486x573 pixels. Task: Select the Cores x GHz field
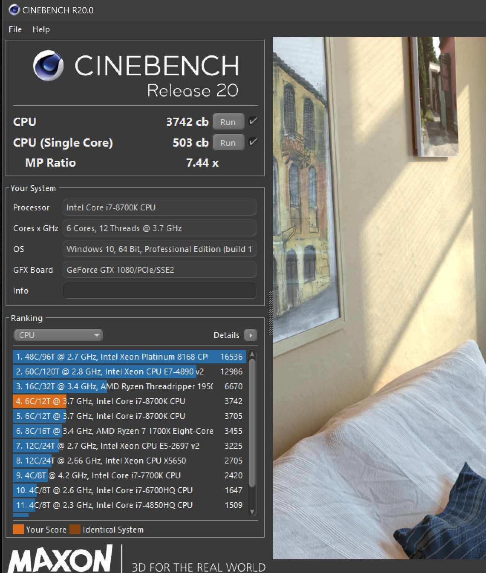[x=160, y=228]
